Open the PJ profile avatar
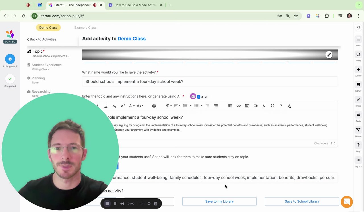The width and height of the screenshot is (364, 212). coord(358,28)
